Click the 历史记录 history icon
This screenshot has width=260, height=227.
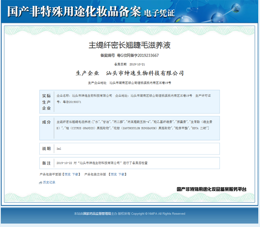[40, 183]
